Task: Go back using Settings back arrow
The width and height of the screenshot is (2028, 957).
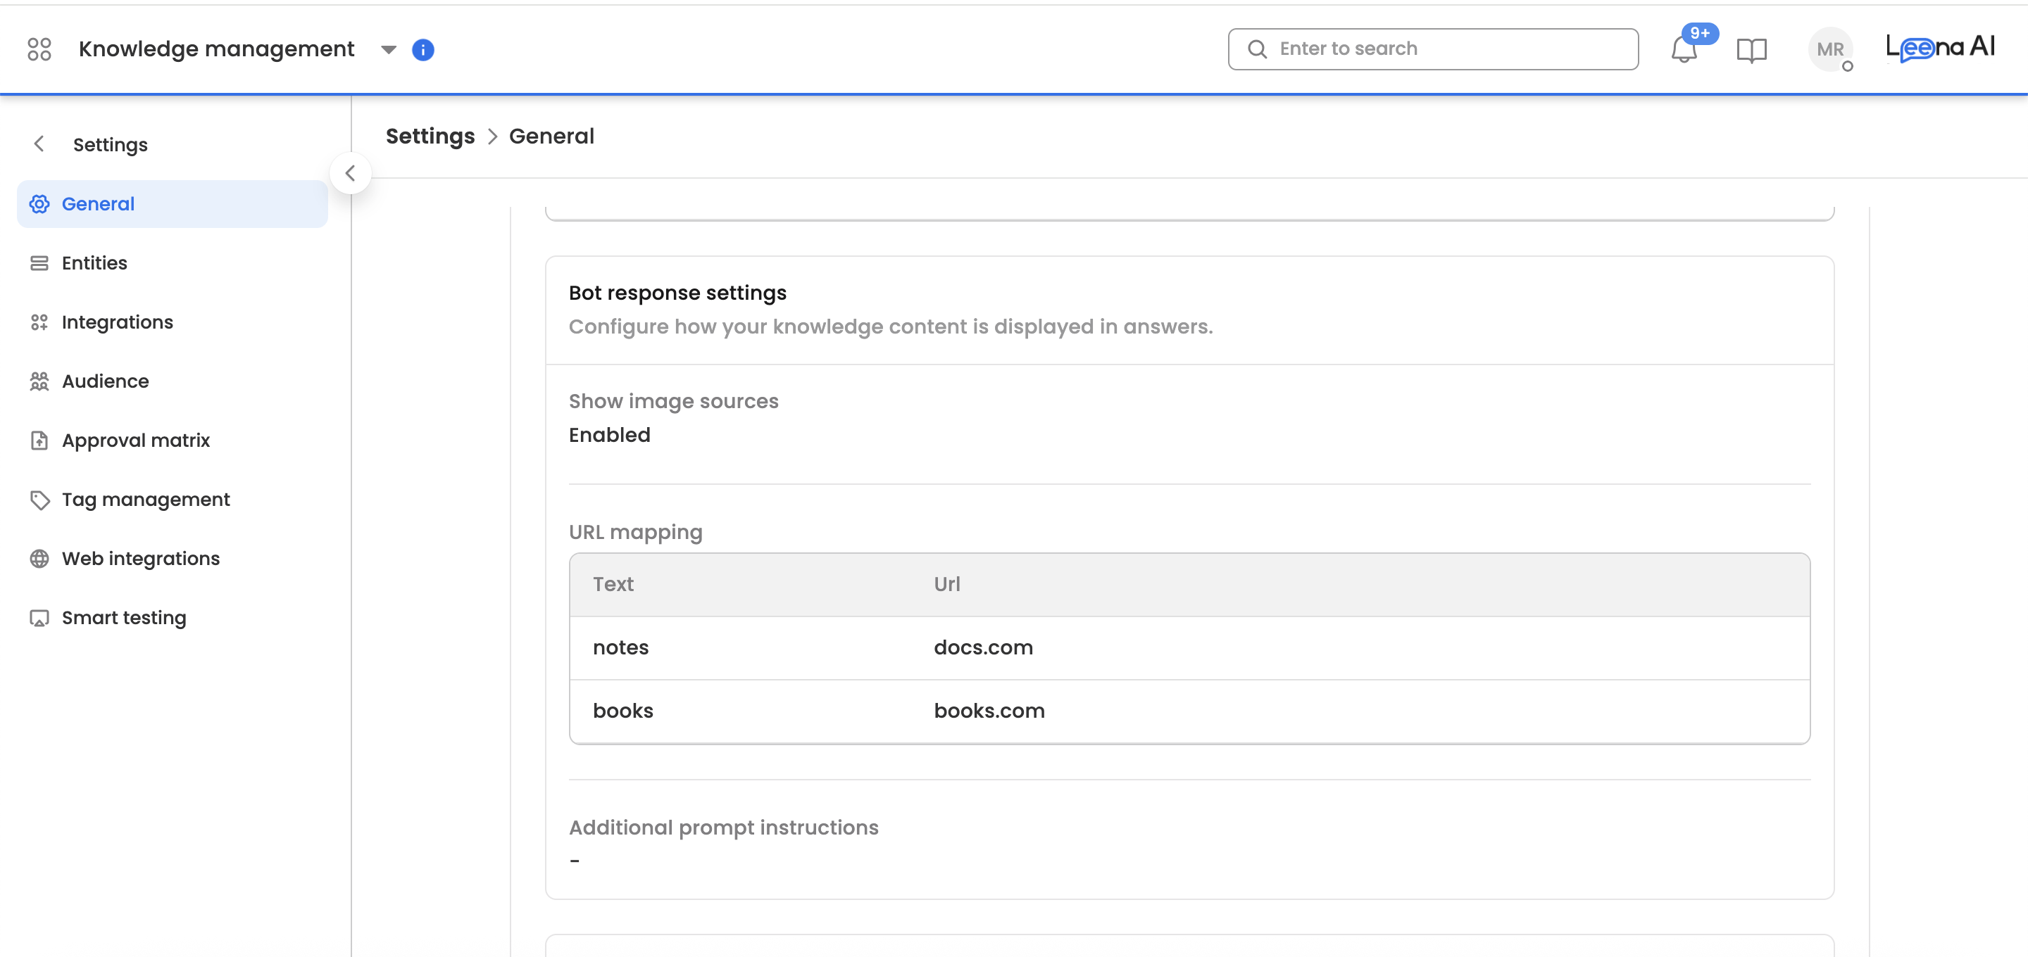Action: 39,144
